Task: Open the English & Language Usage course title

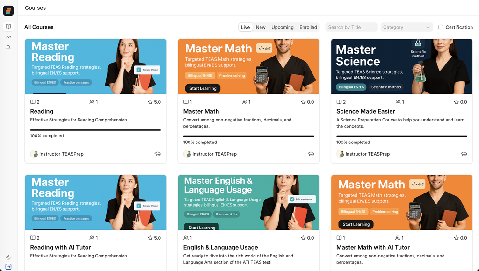Action: [220, 247]
